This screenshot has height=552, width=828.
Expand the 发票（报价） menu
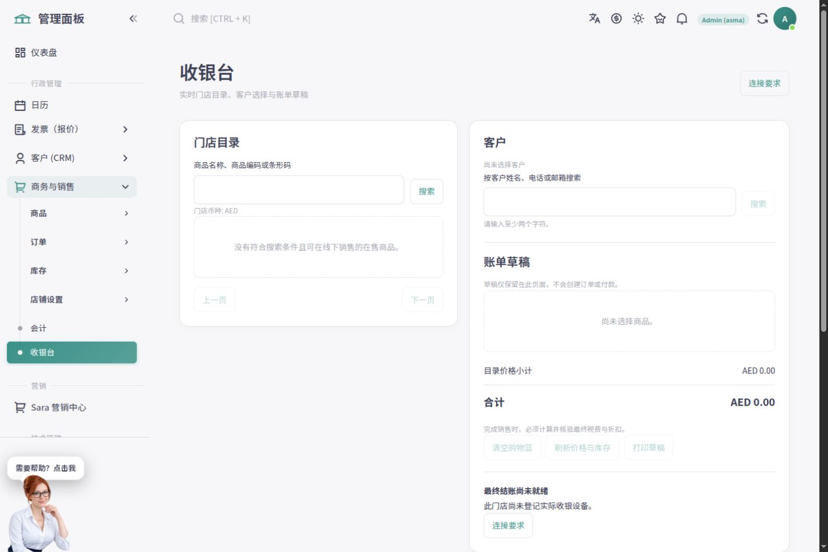(x=72, y=129)
